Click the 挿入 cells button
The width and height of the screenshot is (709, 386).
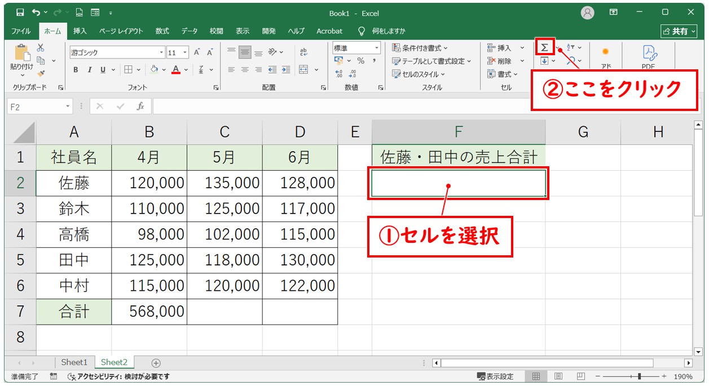point(500,48)
